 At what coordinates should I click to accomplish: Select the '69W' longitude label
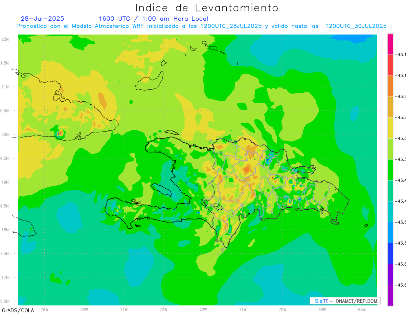coord(322,309)
